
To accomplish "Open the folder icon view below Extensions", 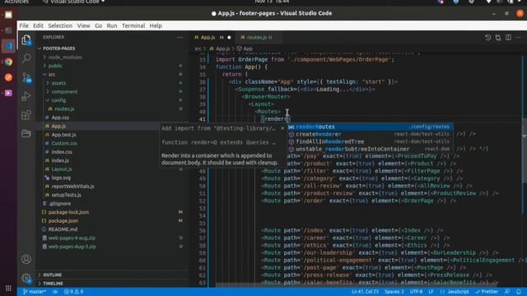I will point(26,133).
